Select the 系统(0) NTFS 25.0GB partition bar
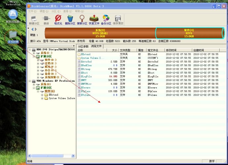Image resolution: width=228 pixels, height=165 pixels. [x=100, y=33]
